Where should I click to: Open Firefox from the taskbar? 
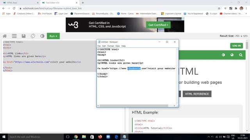(100, 137)
